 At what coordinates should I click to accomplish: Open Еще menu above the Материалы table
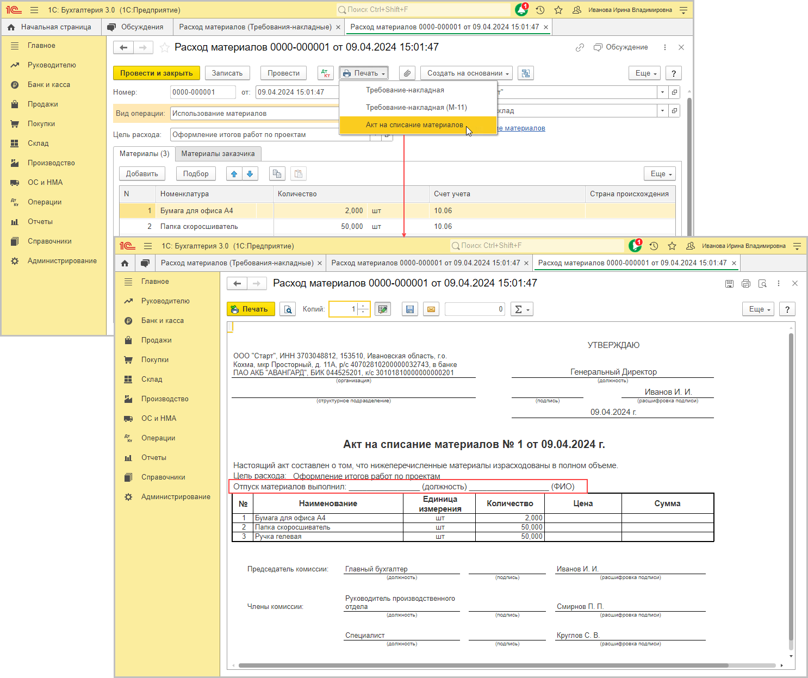pyautogui.click(x=660, y=173)
